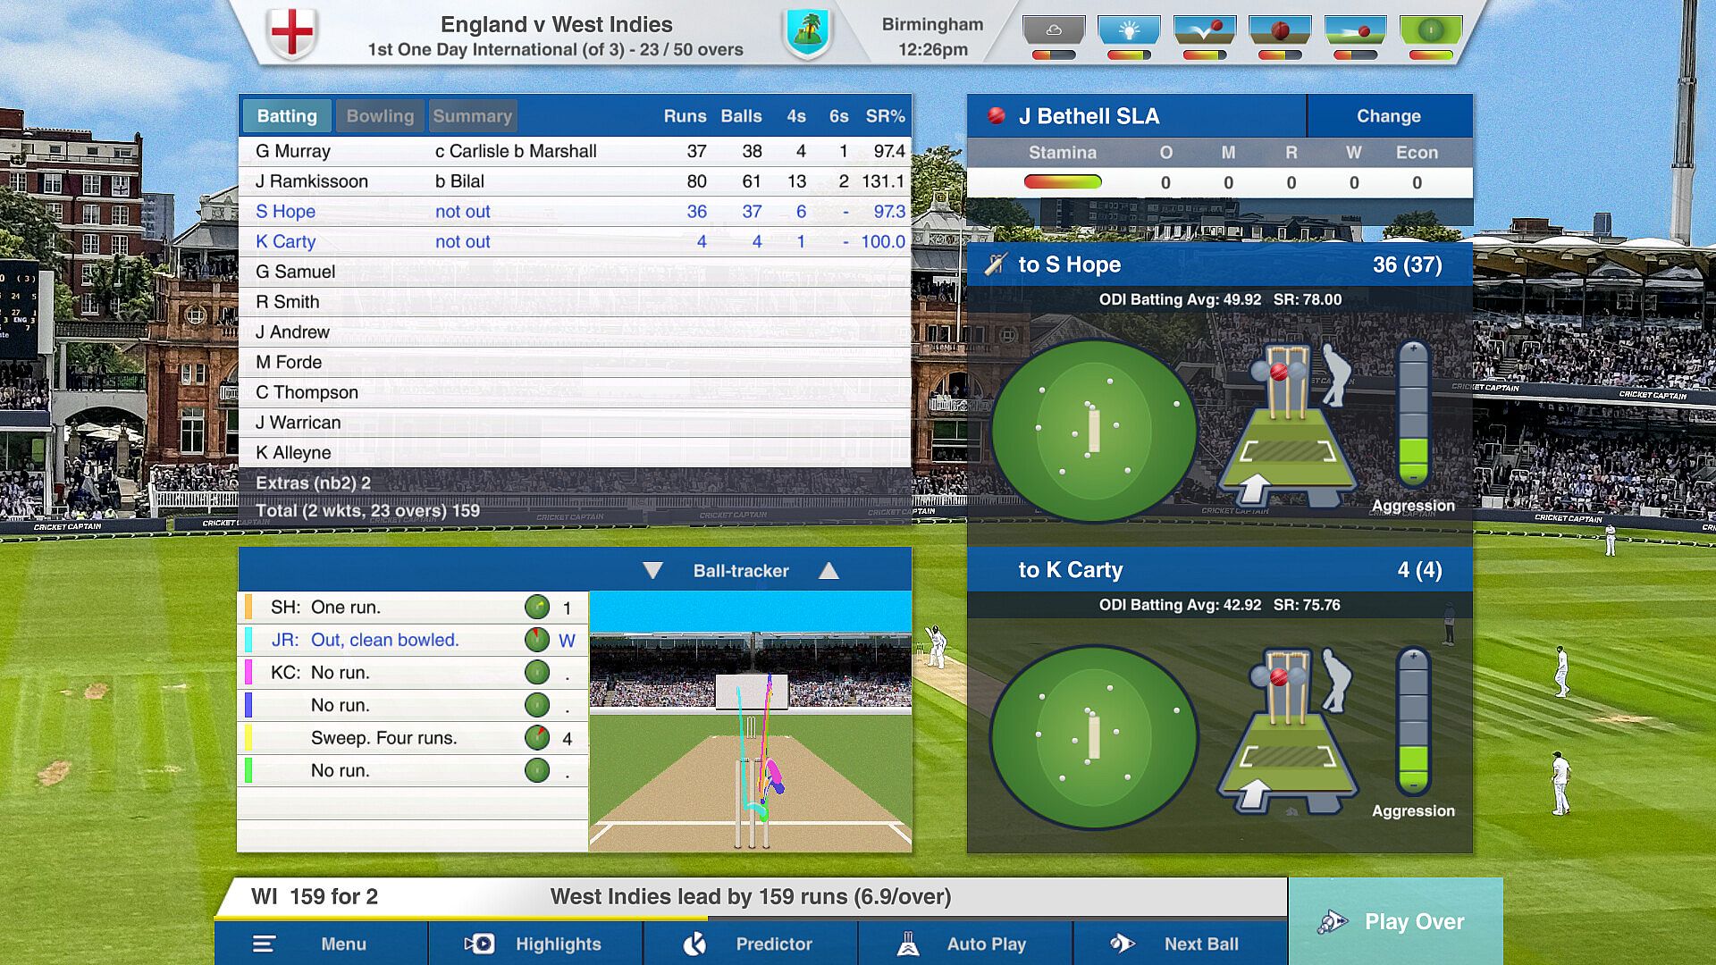The width and height of the screenshot is (1716, 965).
Task: Click the green field size icon
Action: [1430, 30]
